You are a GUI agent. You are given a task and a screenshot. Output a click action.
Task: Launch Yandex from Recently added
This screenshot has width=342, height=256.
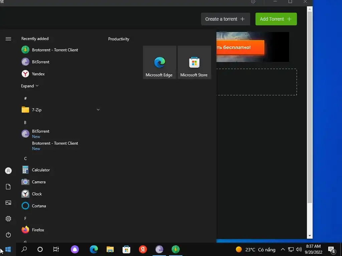[x=33, y=74]
